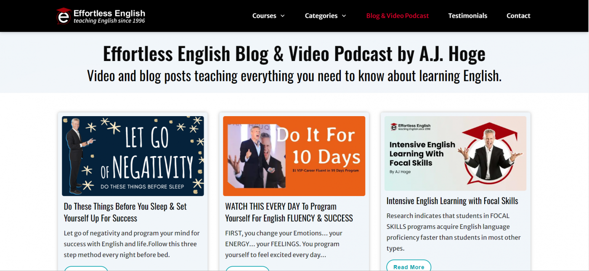
Task: Open the 'Let Go of Negativity' video thumbnail
Action: [133, 156]
